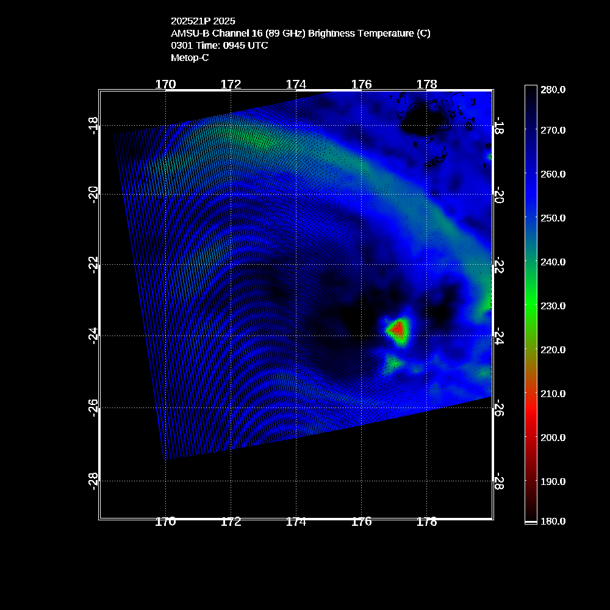The width and height of the screenshot is (610, 610).
Task: Click 'AMSU-B Channel 16 (89 GHz) Brightness Temperature' title
Action: click(x=300, y=34)
